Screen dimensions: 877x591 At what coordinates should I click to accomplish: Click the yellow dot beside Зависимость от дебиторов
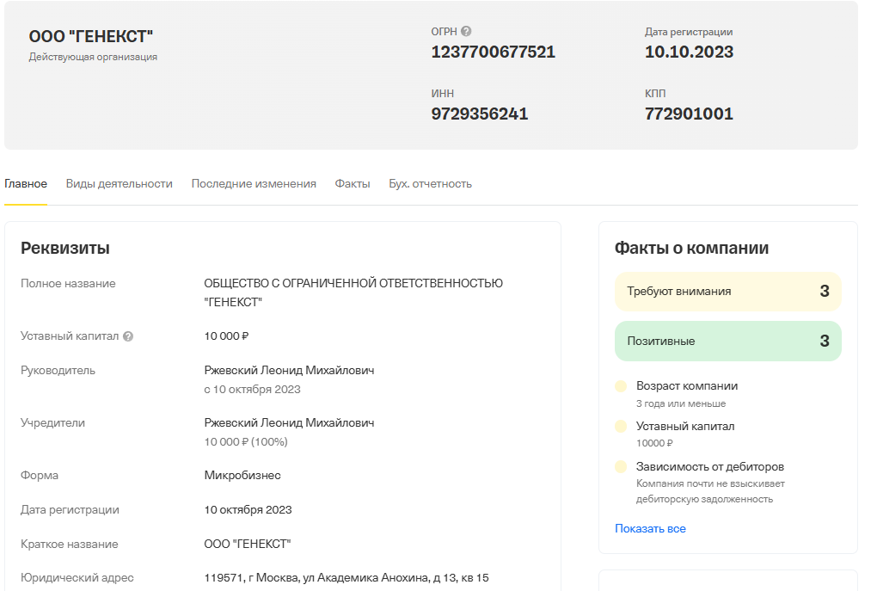tap(620, 467)
